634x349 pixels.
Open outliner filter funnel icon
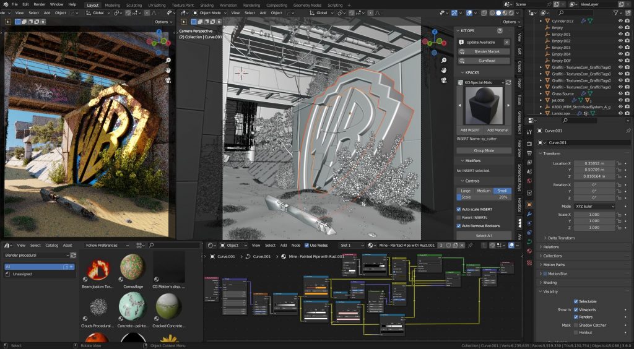617,14
